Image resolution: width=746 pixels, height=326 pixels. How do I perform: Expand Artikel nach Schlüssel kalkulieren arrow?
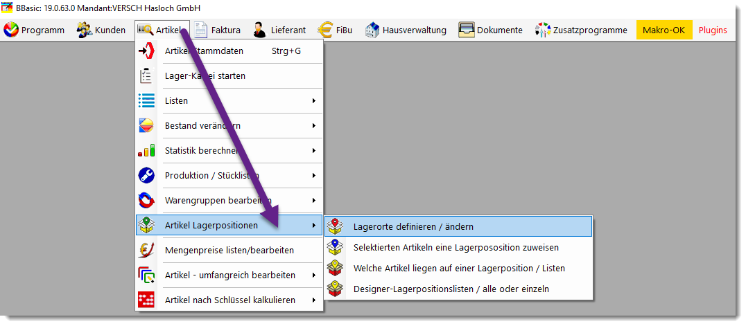314,300
